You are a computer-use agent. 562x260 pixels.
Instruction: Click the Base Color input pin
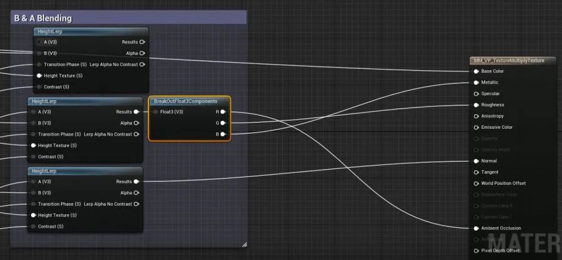476,71
